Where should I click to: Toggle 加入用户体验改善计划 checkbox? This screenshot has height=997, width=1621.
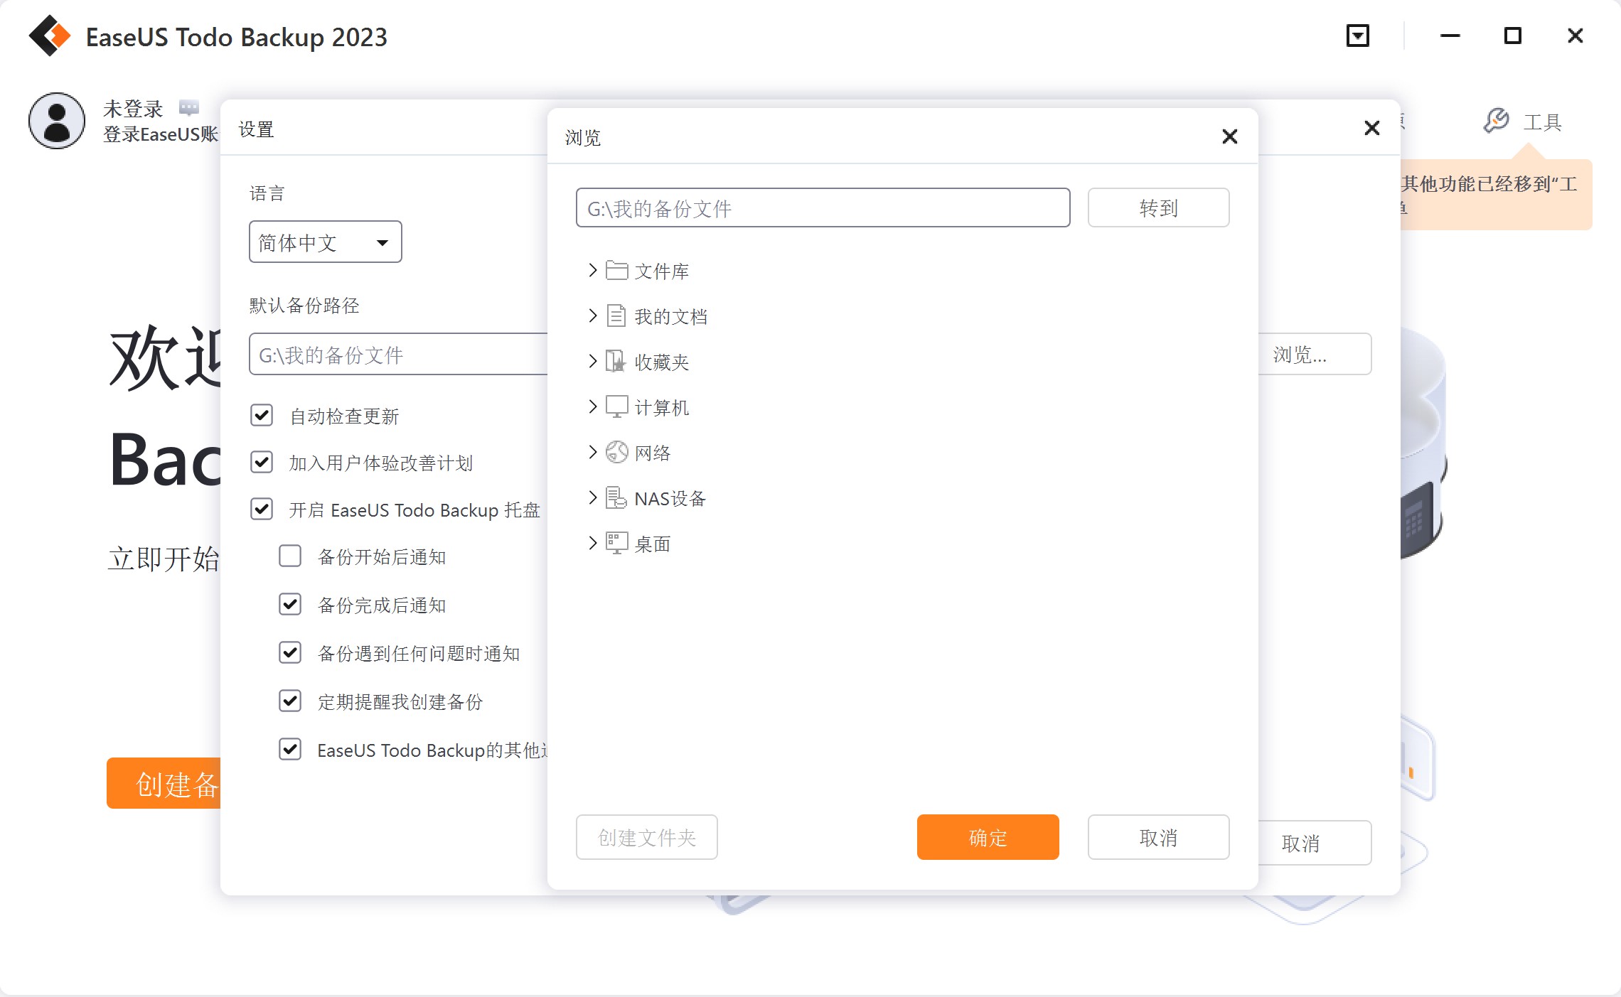[262, 462]
